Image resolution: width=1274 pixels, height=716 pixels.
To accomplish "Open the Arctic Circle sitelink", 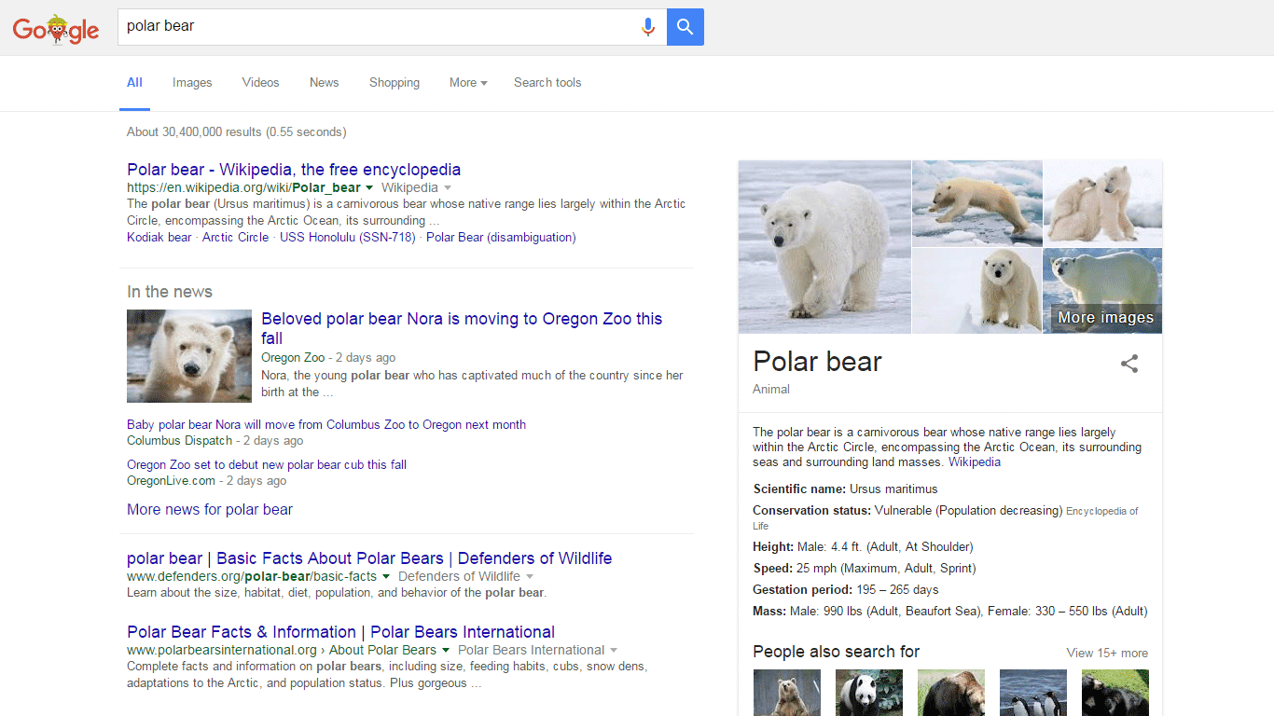I will coord(235,238).
